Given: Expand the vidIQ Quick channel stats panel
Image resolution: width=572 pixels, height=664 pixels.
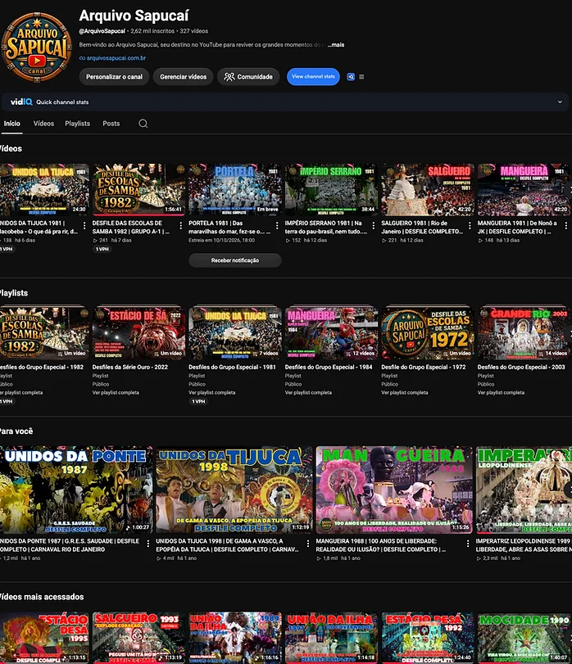Looking at the screenshot, I should point(560,102).
